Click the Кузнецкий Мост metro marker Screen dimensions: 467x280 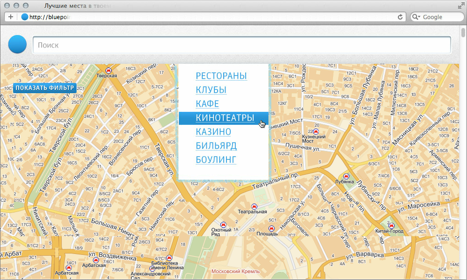click(x=317, y=130)
